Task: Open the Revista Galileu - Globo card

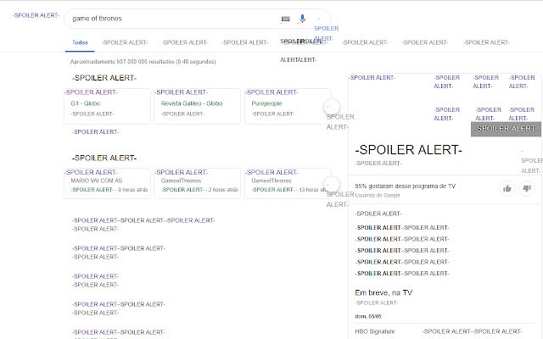Action: coord(198,106)
